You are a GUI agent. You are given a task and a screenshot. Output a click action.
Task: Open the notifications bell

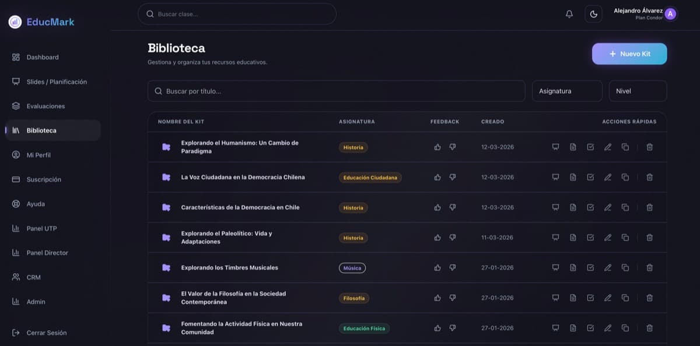569,14
